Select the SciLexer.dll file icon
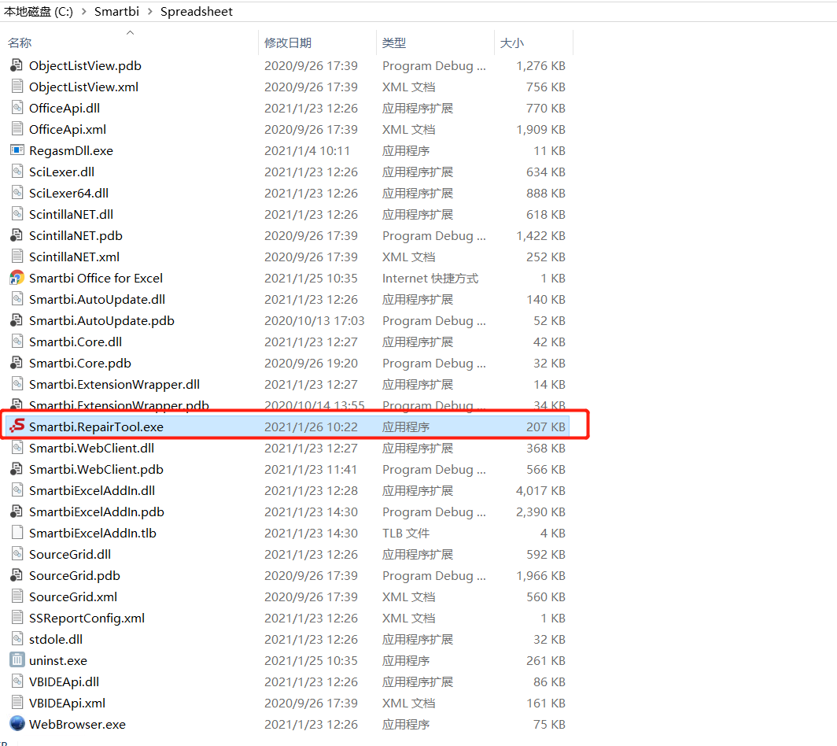This screenshot has height=746, width=837. [x=17, y=172]
